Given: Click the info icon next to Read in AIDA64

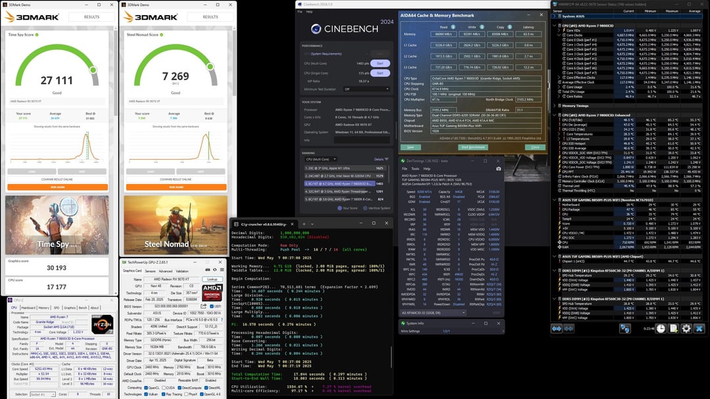Looking at the screenshot, I should pos(453,27).
